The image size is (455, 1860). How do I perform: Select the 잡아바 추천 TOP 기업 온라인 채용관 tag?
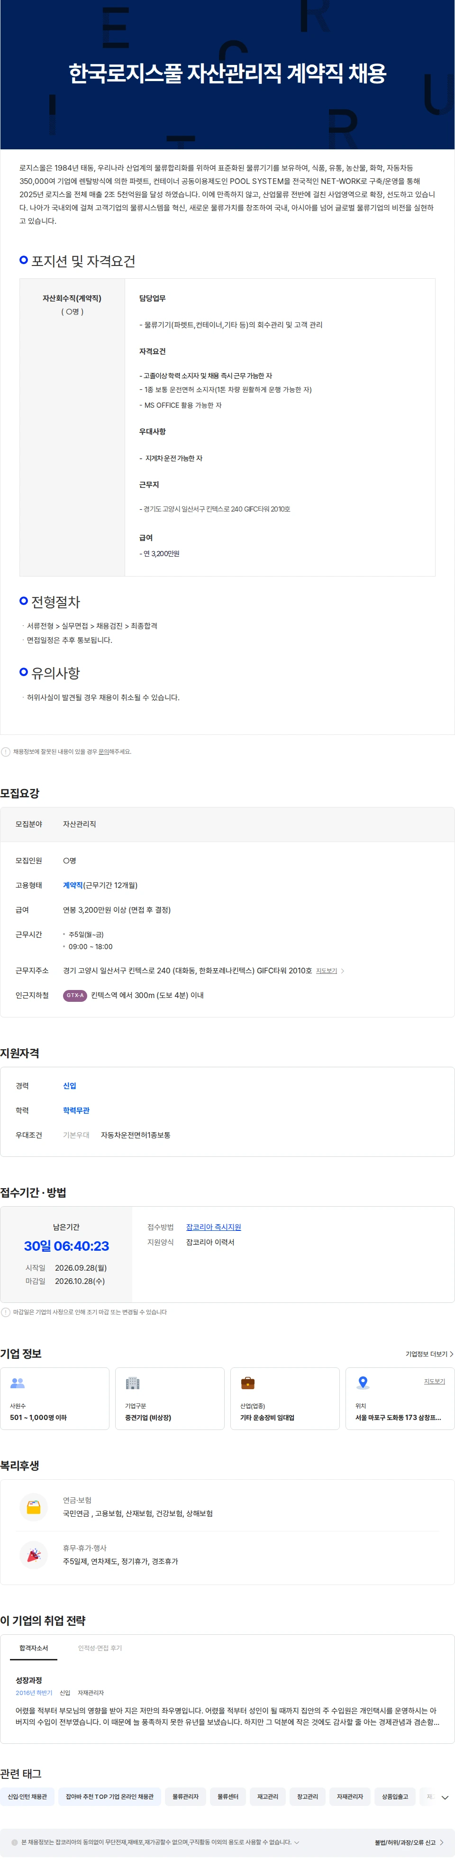tap(110, 1796)
